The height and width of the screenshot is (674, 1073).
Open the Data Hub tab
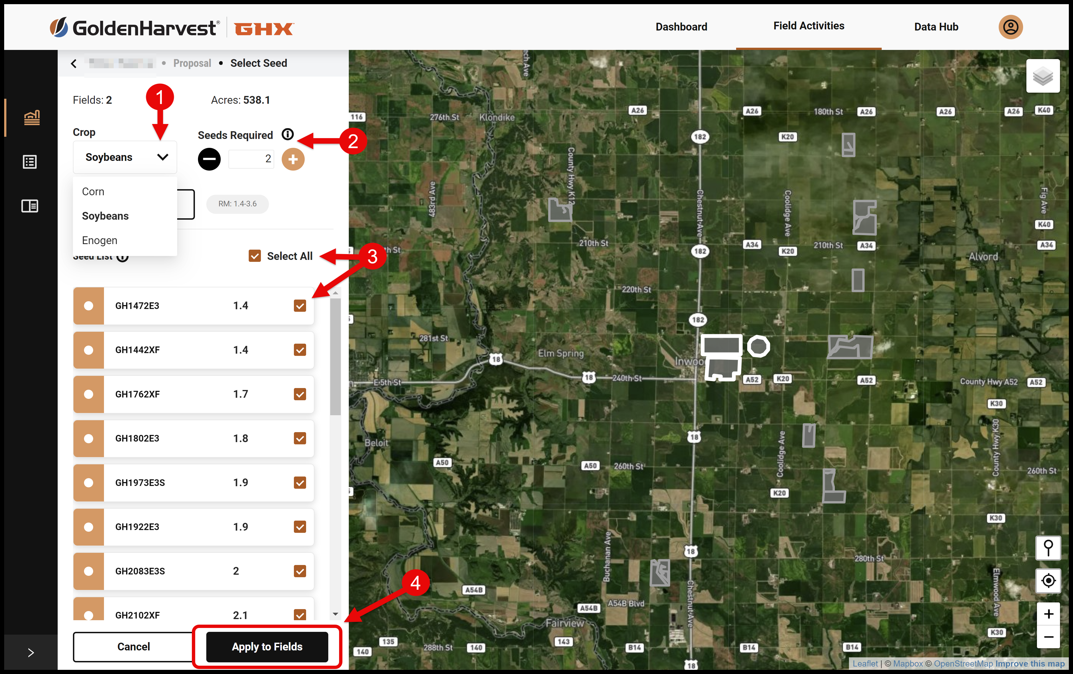click(936, 27)
